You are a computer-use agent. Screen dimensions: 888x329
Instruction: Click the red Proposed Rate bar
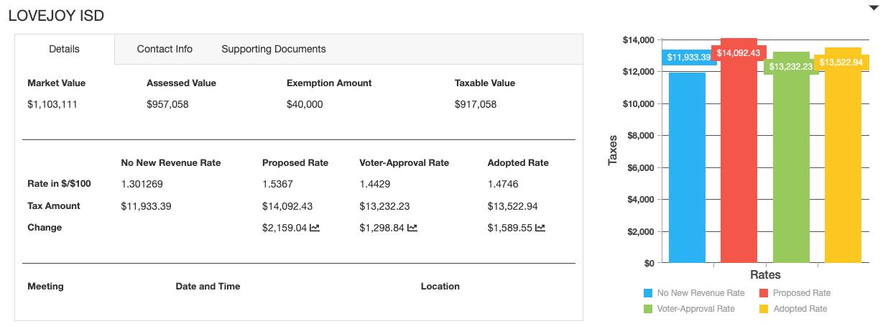tap(739, 165)
